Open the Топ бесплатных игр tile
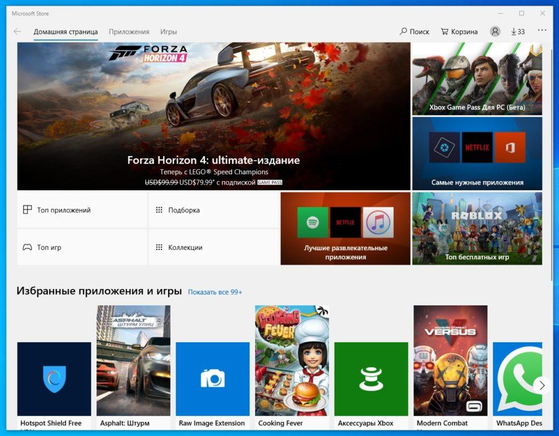The height and width of the screenshot is (436, 559). coord(477,228)
